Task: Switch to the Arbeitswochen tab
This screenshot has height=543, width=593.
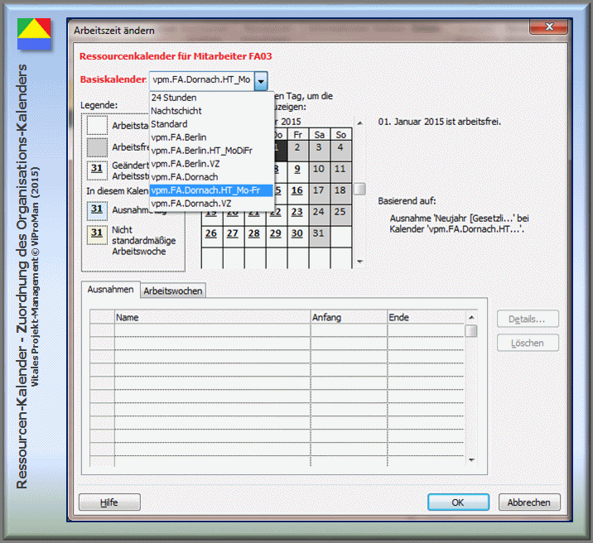Action: point(172,291)
